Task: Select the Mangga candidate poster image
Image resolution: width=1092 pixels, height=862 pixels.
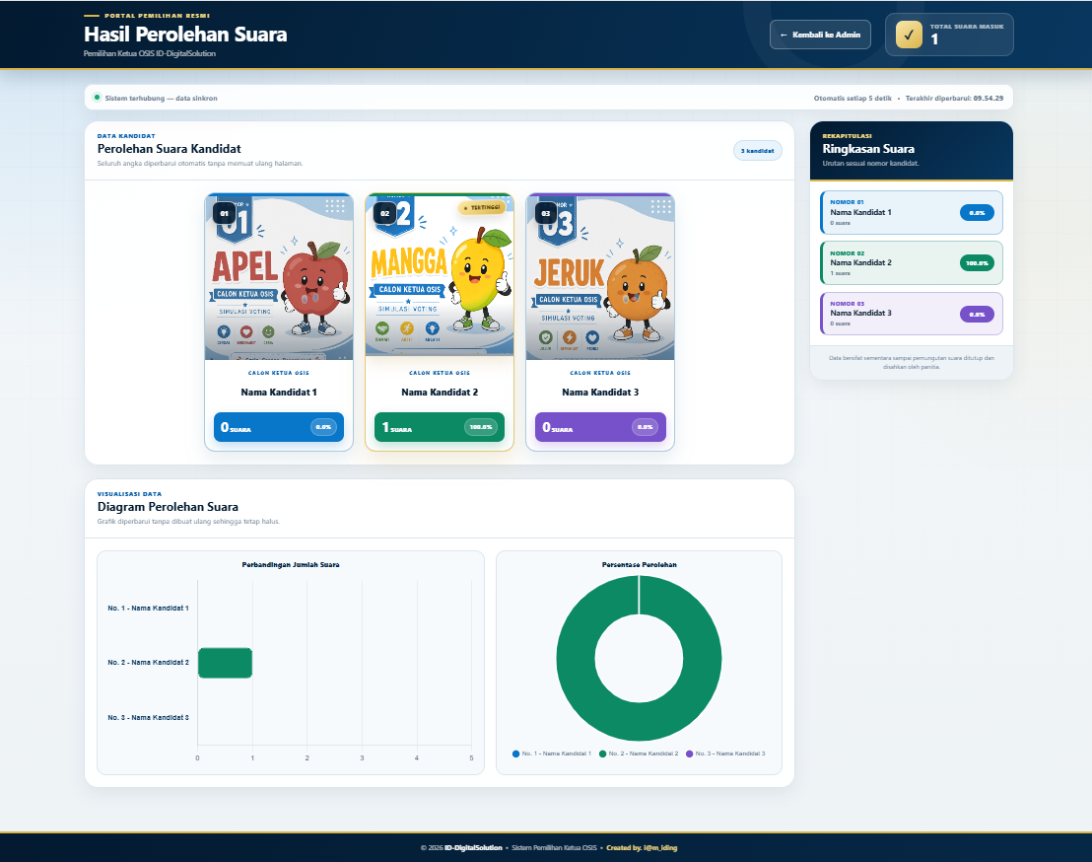Action: click(440, 275)
